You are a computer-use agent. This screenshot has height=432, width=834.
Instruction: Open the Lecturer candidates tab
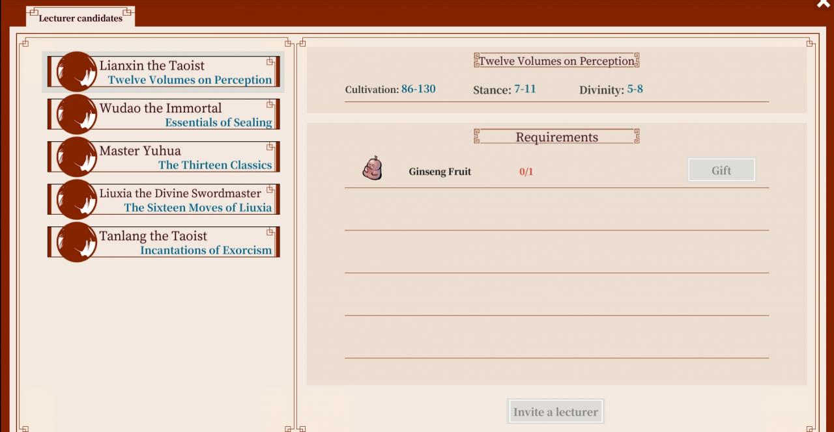coord(80,18)
